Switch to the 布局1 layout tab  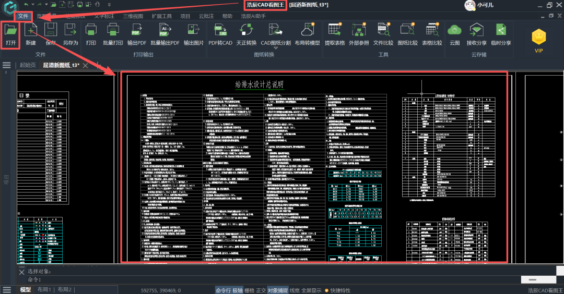click(x=44, y=290)
